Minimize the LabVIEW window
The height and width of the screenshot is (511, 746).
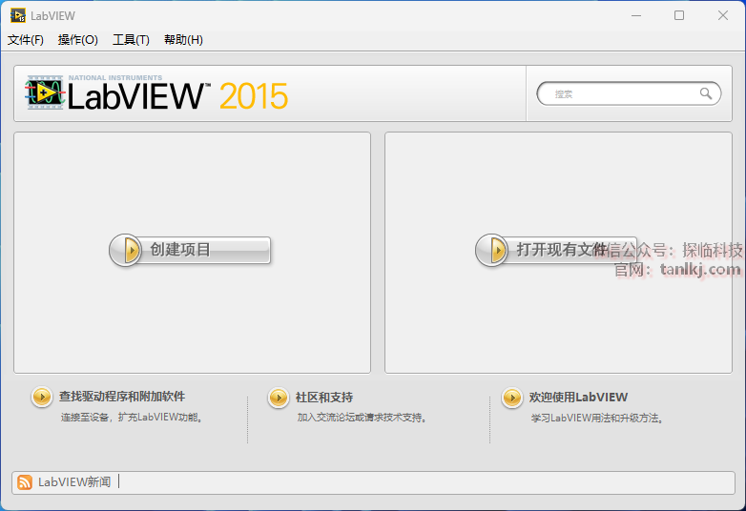pos(636,15)
